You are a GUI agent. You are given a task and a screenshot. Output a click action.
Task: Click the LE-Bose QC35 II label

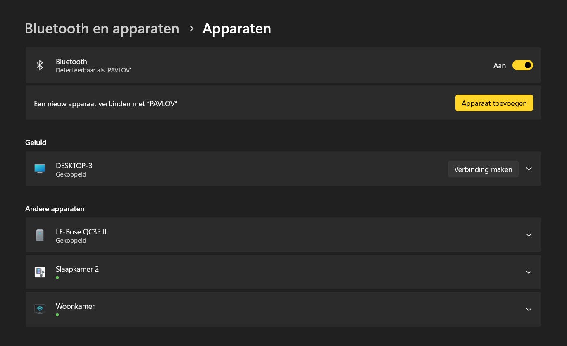[81, 231]
